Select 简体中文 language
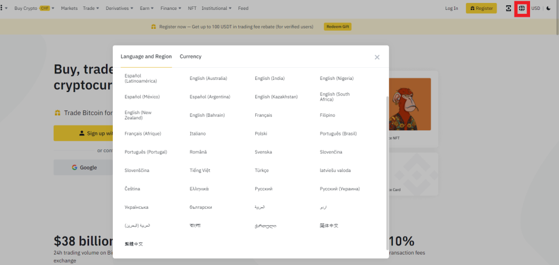The image size is (559, 265). pyautogui.click(x=329, y=226)
